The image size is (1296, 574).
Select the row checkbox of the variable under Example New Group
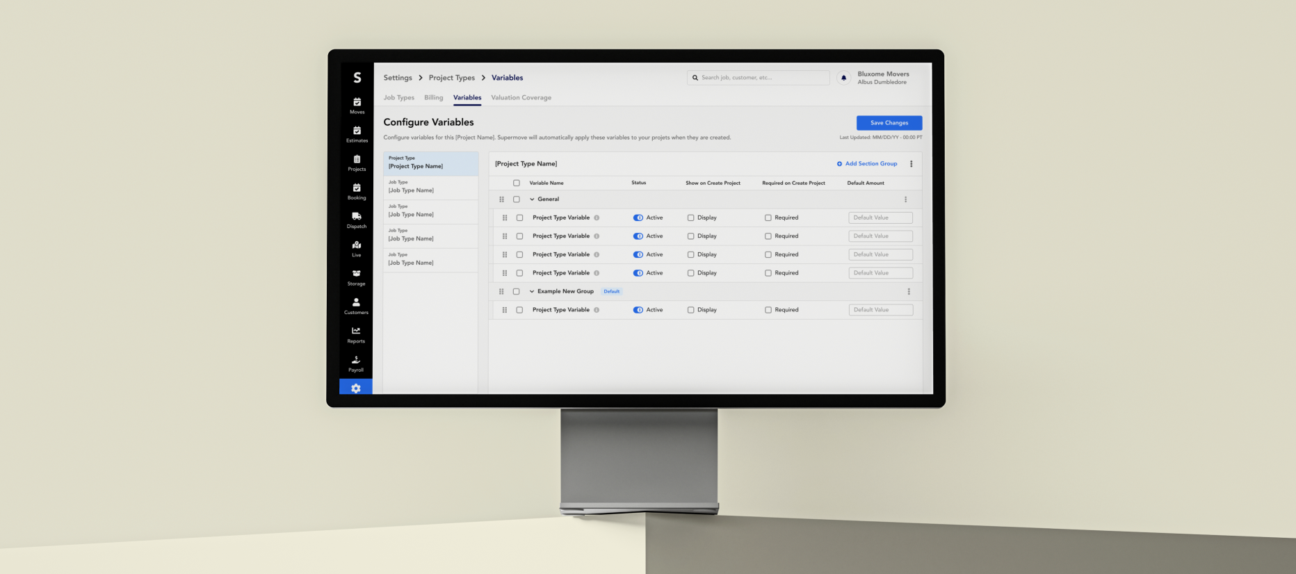point(519,310)
